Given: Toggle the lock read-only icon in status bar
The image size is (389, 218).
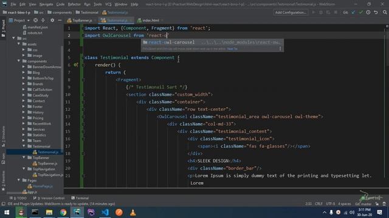Looking at the screenshot, I should click(377, 204).
